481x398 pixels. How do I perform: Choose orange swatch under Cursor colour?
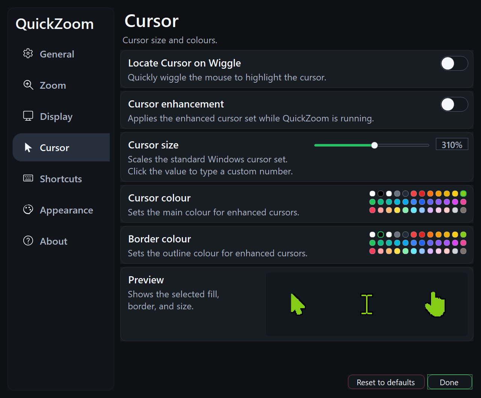point(430,194)
